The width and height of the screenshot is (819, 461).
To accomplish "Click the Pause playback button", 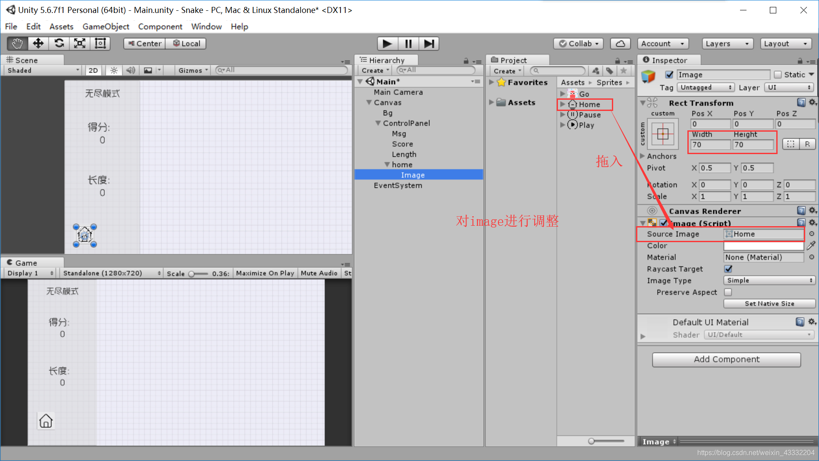I will tap(408, 44).
